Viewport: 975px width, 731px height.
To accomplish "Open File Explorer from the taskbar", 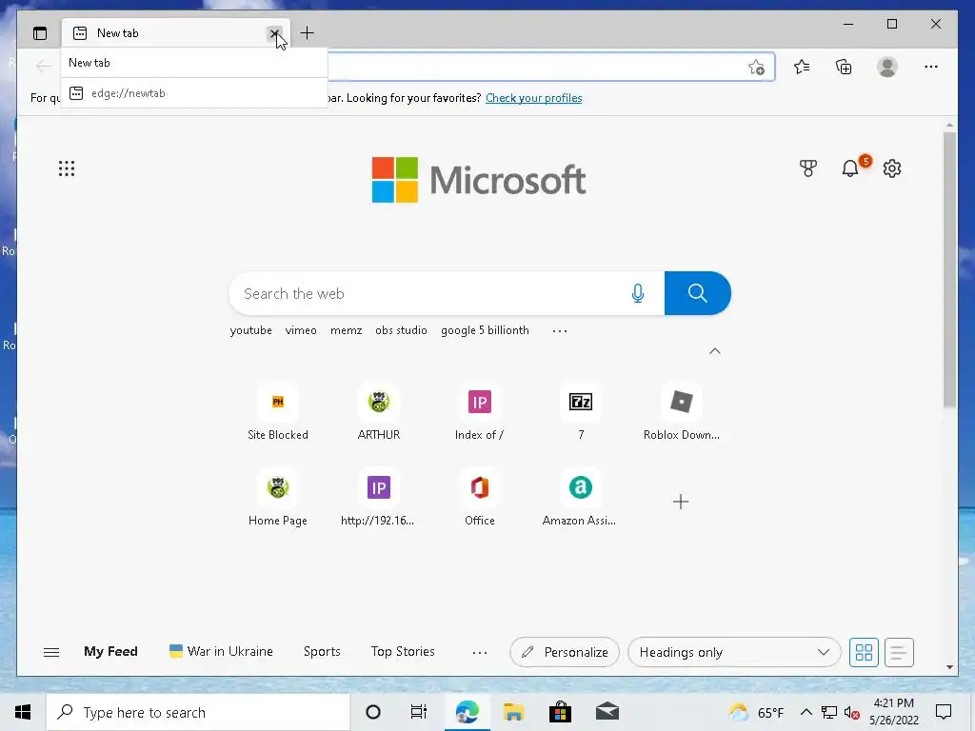I will click(x=513, y=712).
